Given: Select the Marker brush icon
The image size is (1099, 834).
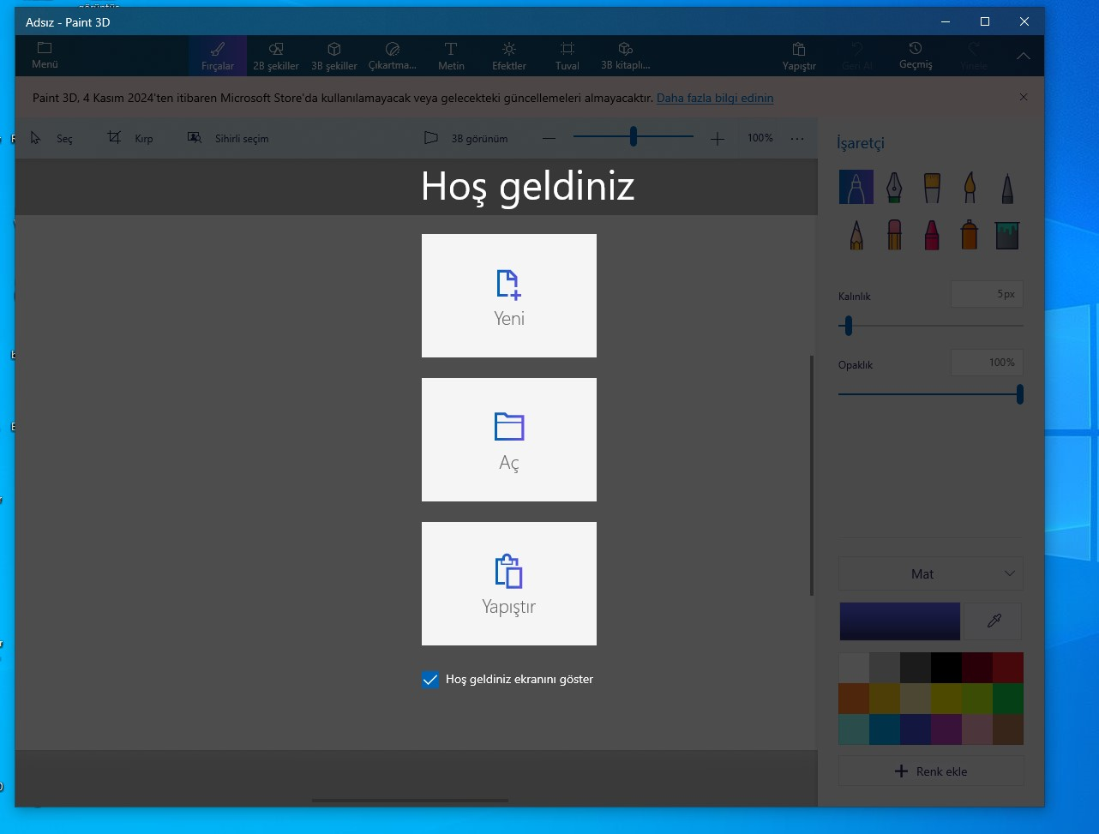Looking at the screenshot, I should pyautogui.click(x=856, y=187).
